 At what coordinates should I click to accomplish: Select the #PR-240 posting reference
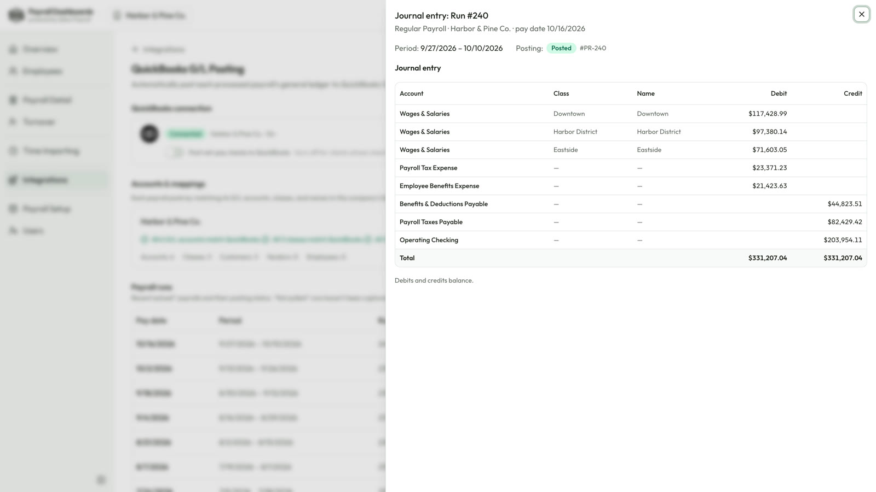click(593, 48)
